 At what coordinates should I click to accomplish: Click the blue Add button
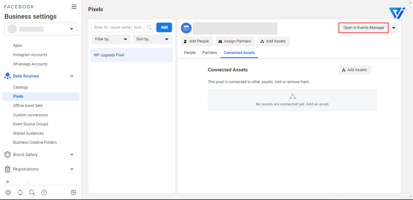(164, 27)
